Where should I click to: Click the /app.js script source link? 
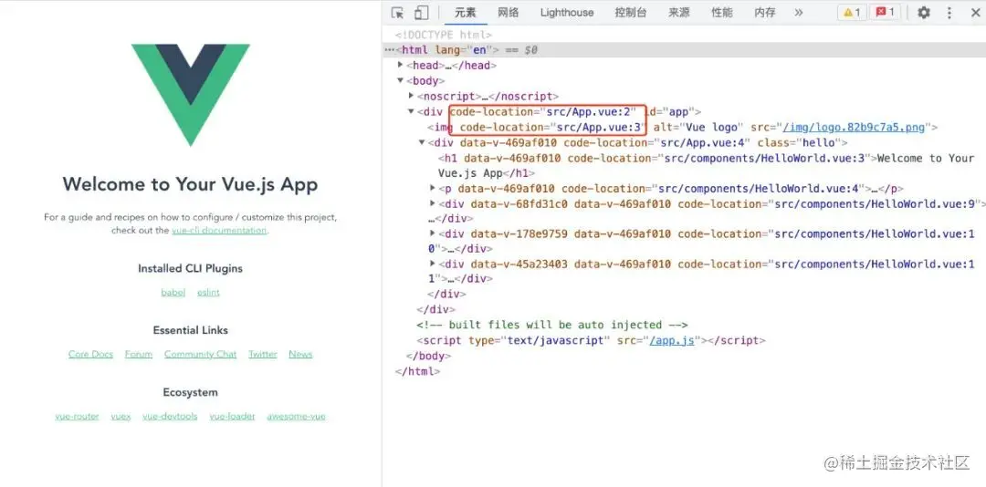coord(672,340)
